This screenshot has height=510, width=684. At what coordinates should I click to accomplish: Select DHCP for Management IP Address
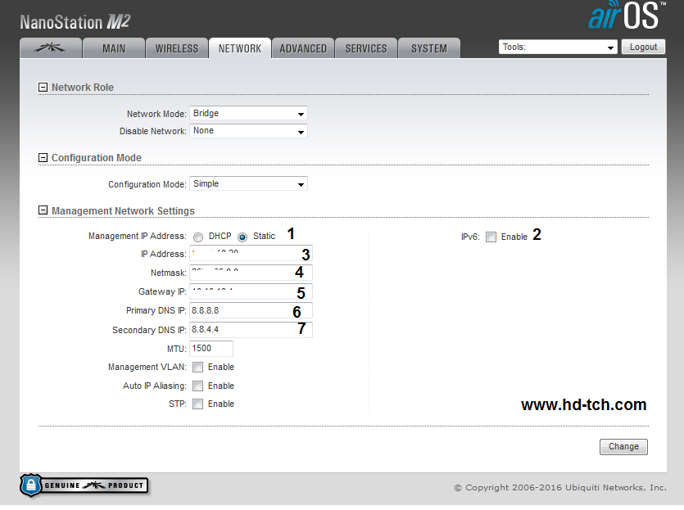coord(199,237)
